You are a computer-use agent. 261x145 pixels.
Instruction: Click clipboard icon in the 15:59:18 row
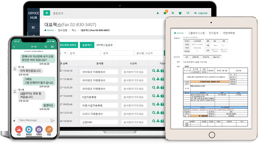(162, 71)
